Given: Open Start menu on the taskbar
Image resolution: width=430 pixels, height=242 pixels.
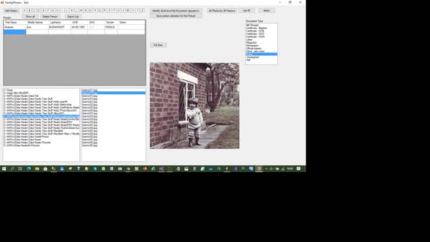Looking at the screenshot, I should [x=4, y=169].
